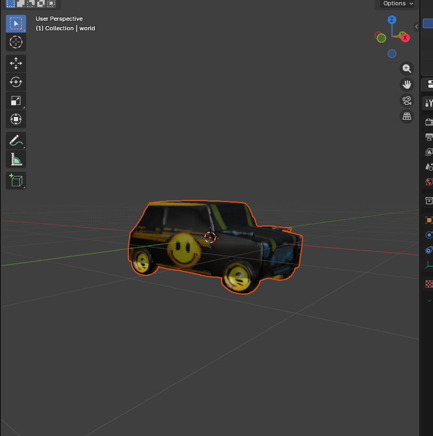Snap view to the blue Z axis
Screen dimensions: 433x436
[392, 20]
